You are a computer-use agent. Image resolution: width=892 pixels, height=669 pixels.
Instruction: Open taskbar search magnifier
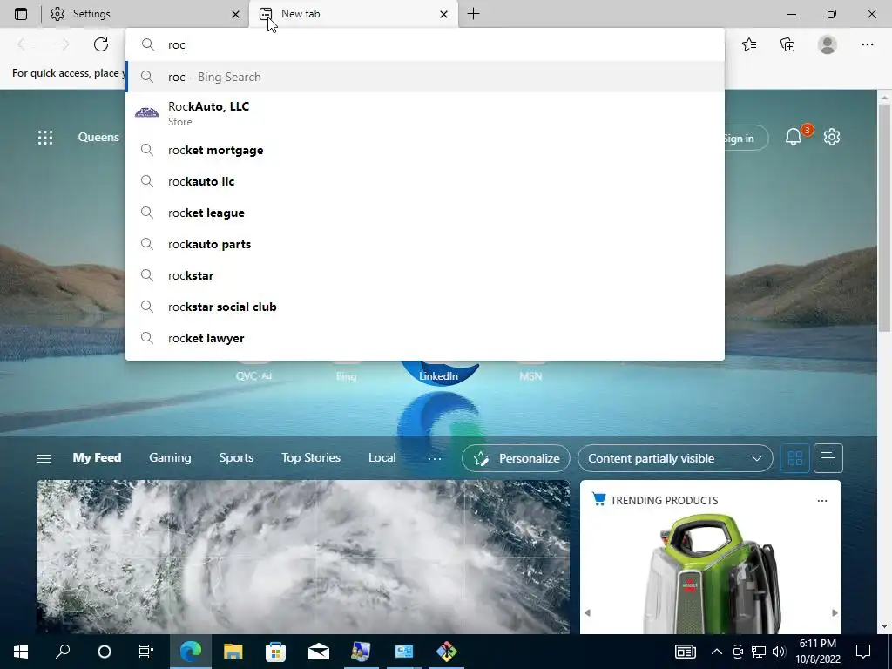[63, 652]
